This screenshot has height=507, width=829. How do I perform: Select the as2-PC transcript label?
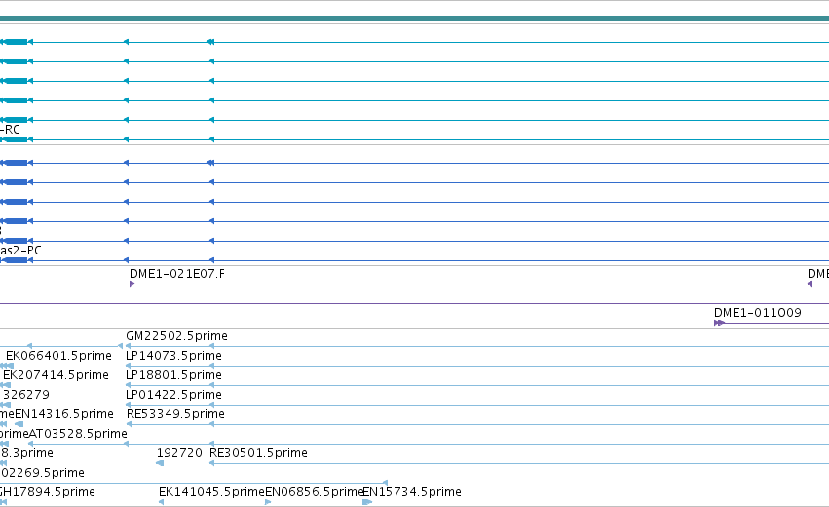click(x=20, y=251)
